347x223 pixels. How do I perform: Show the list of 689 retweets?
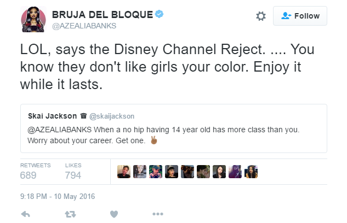click(x=29, y=175)
